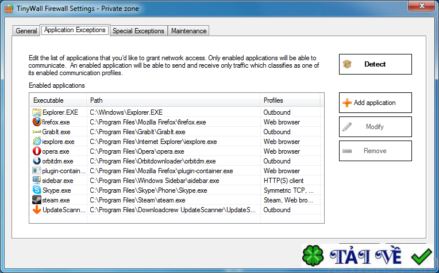439x273 pixels.
Task: Click the Firefox icon in list
Action: (37, 122)
